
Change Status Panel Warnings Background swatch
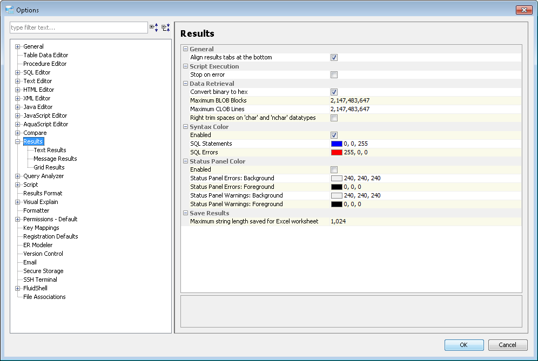click(x=337, y=195)
